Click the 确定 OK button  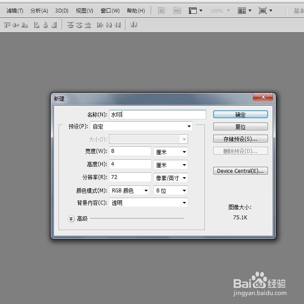pos(241,114)
